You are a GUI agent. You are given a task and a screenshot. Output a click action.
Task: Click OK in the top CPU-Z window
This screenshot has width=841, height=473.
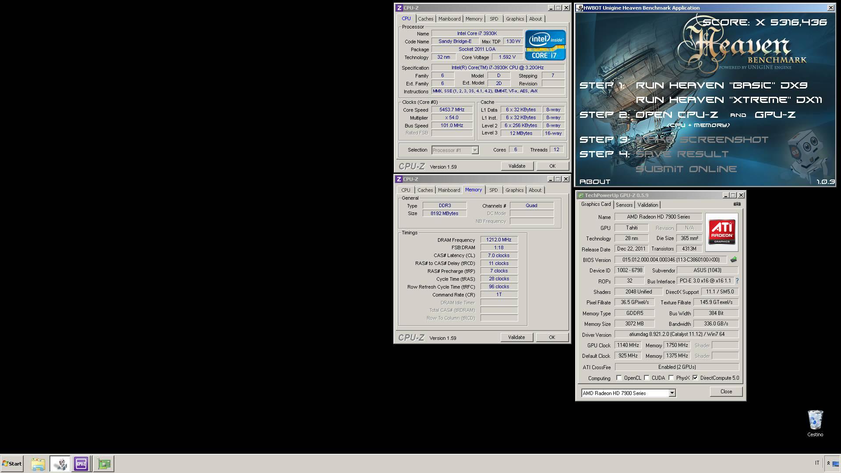pyautogui.click(x=552, y=166)
